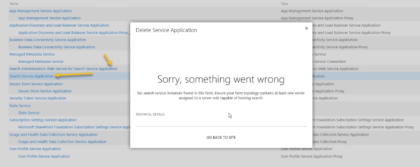420x167 pixels.
Task: Open the indented User Profile Service Application proxy
Action: [x=44, y=156]
